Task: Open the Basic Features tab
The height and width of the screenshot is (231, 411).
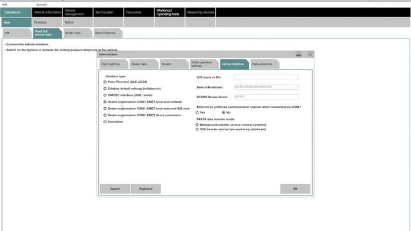Action: tap(108, 33)
